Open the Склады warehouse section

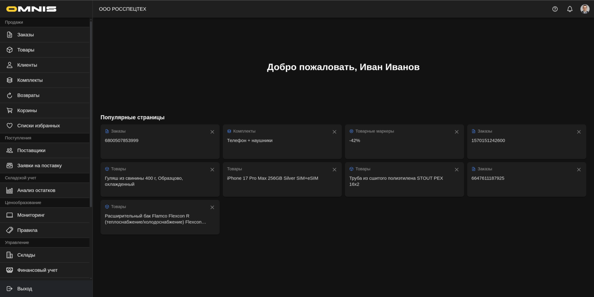(26, 255)
